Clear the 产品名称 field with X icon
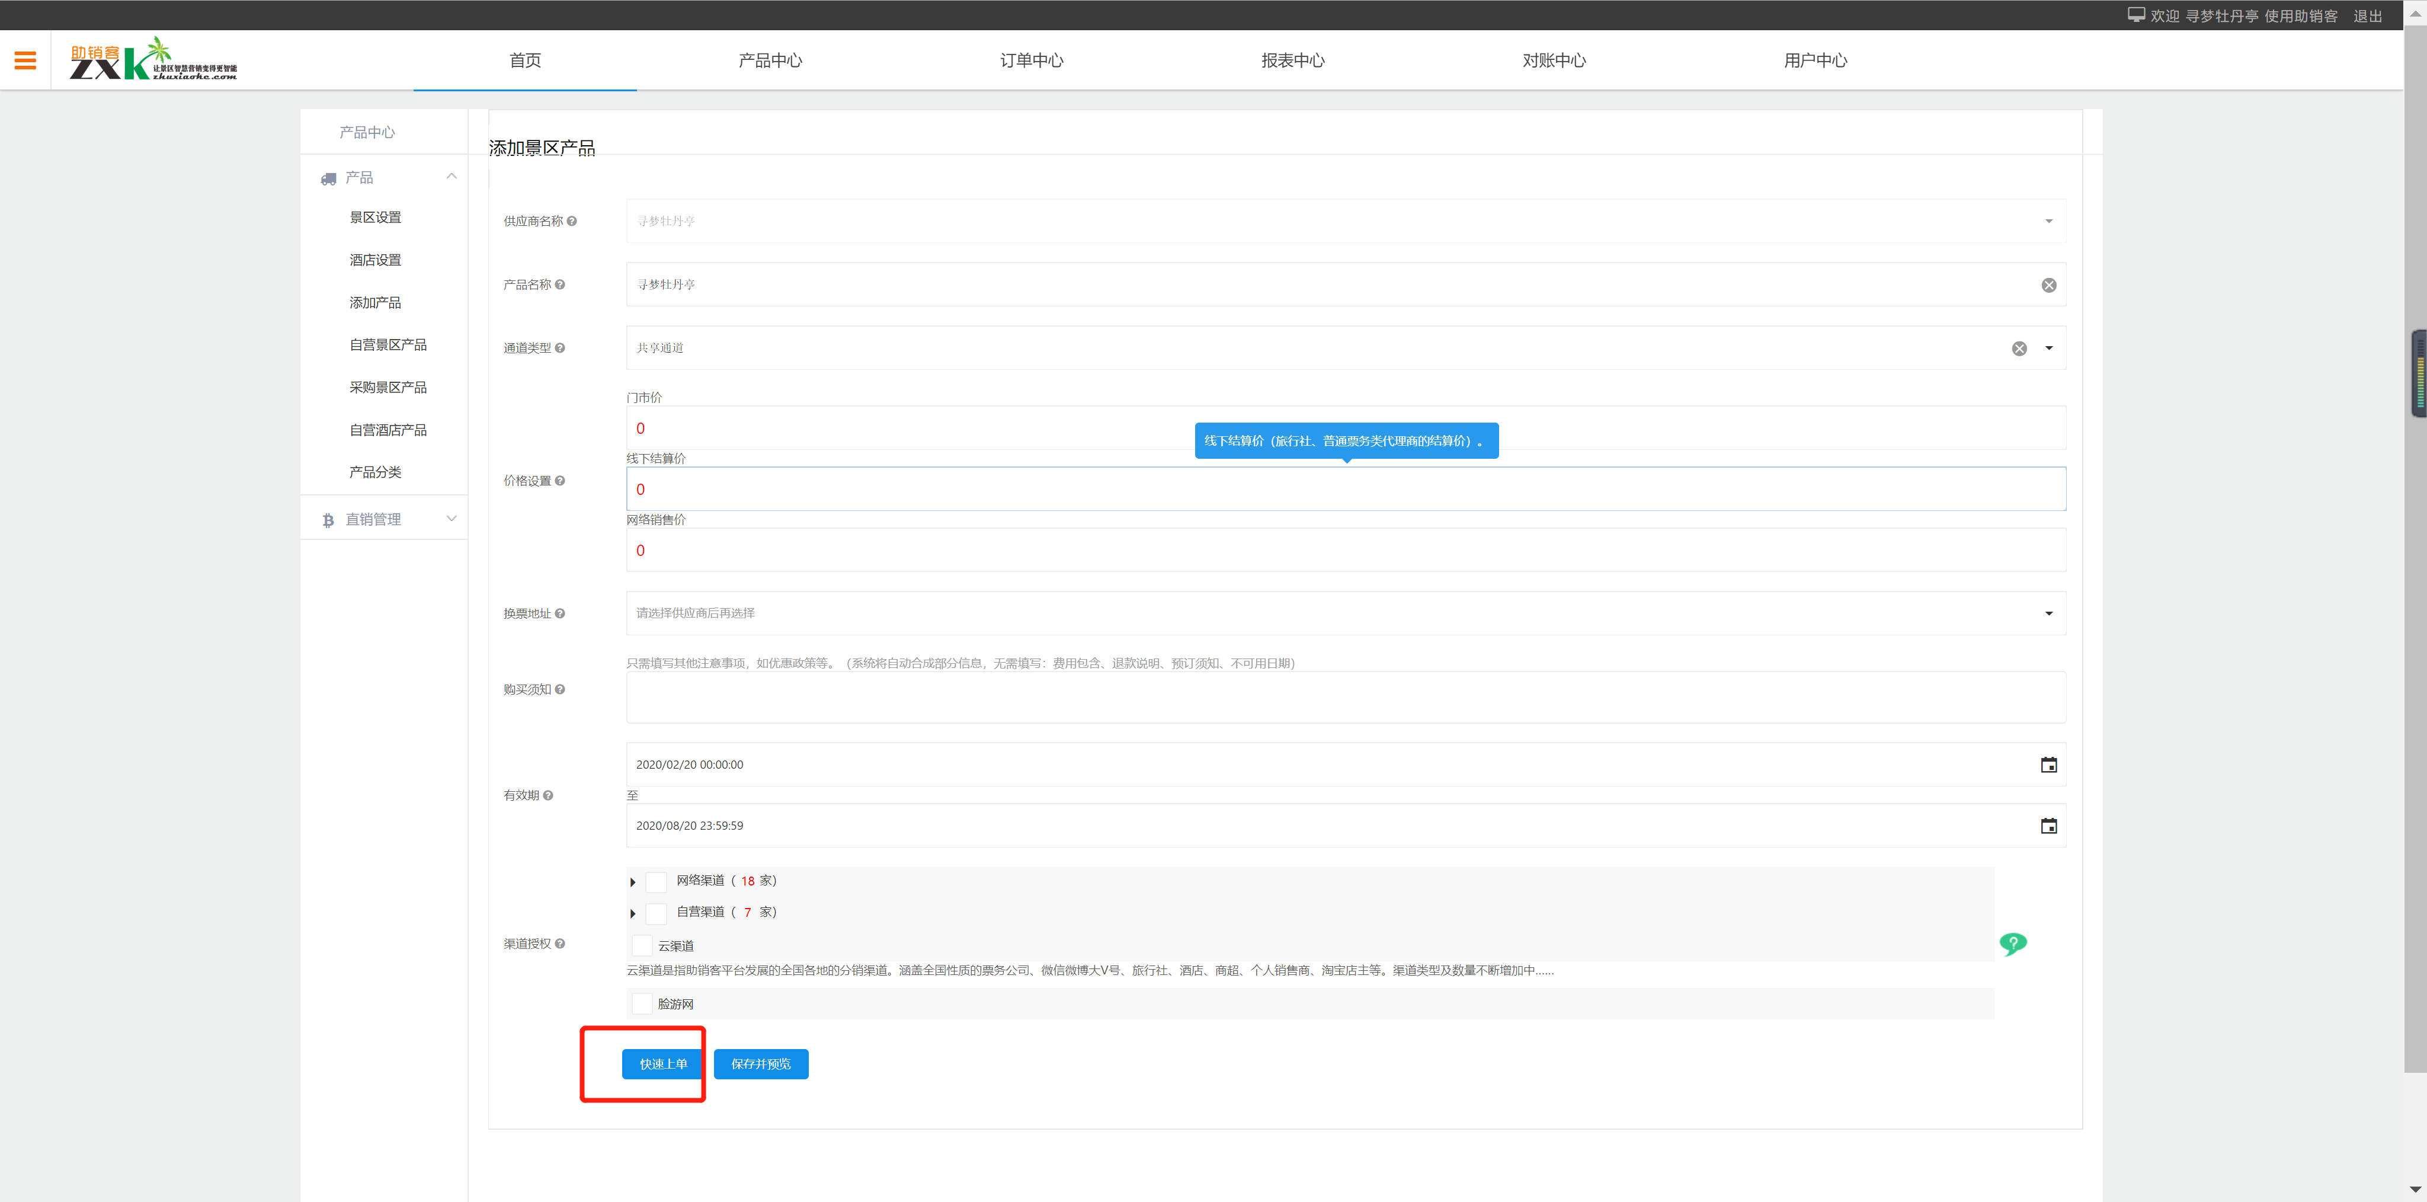The height and width of the screenshot is (1202, 2427). (2048, 284)
